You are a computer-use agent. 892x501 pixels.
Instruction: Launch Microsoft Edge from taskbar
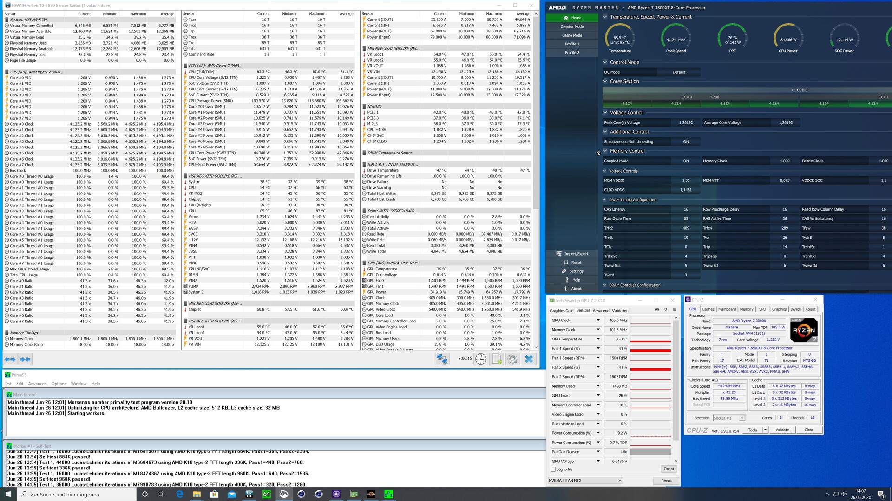[179, 494]
